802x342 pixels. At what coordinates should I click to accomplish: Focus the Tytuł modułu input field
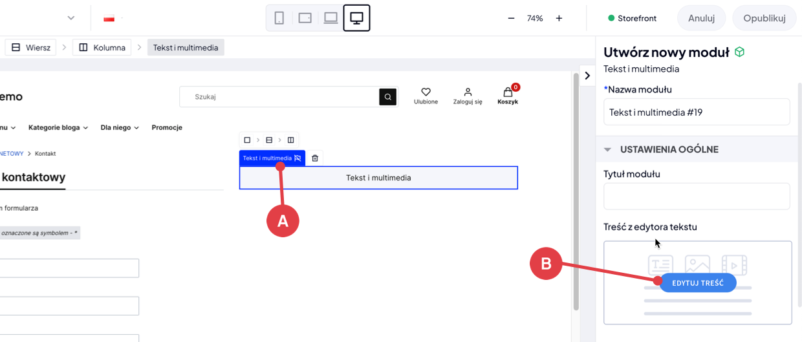pyautogui.click(x=696, y=196)
